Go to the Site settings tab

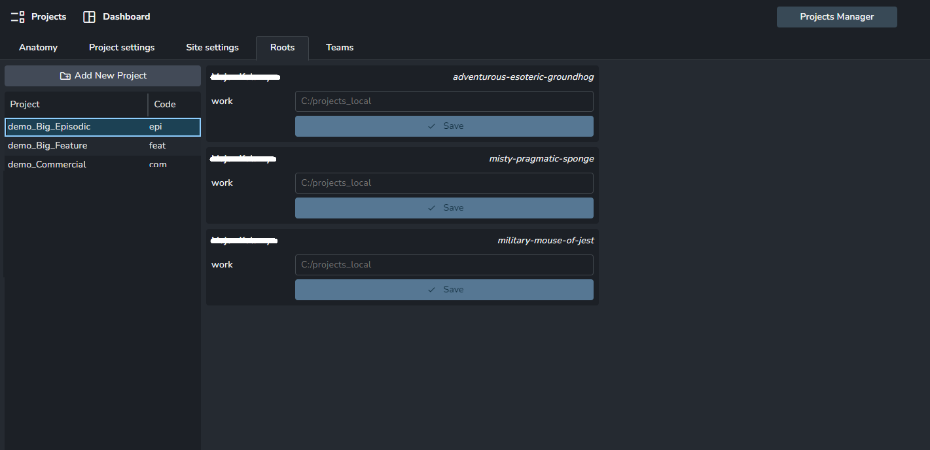212,48
